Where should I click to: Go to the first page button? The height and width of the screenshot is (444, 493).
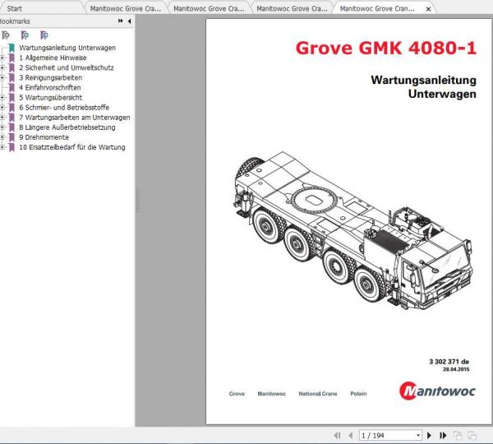pos(337,436)
